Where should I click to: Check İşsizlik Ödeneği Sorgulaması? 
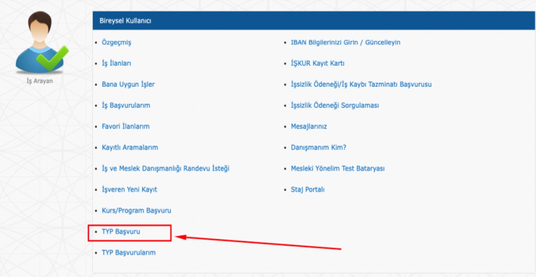point(335,105)
